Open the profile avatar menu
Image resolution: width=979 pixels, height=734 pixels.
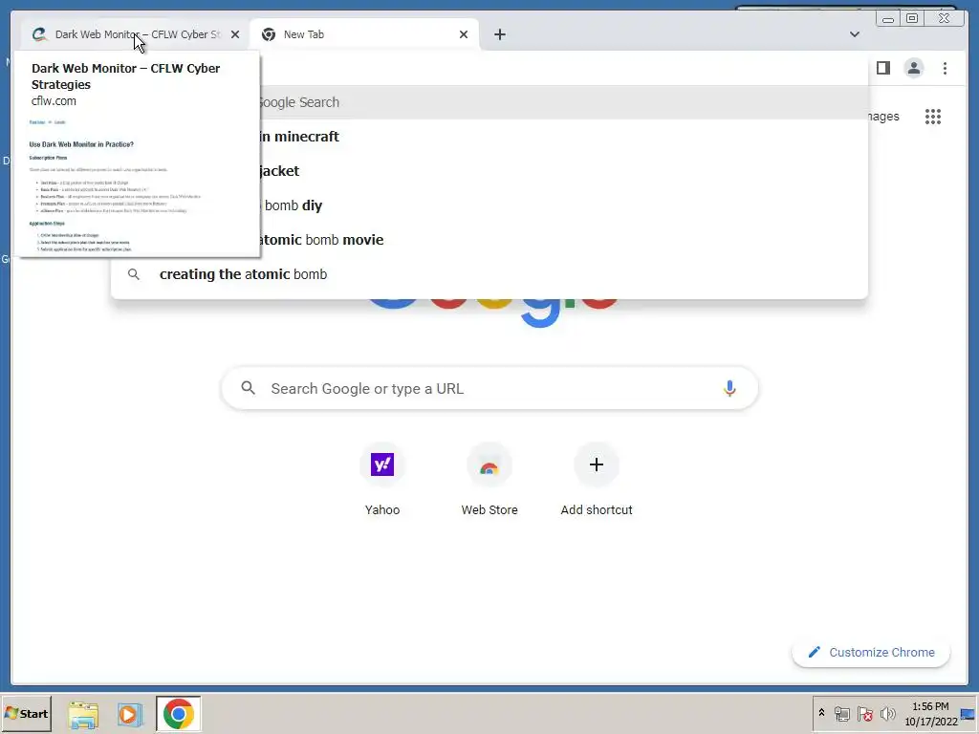pyautogui.click(x=913, y=68)
